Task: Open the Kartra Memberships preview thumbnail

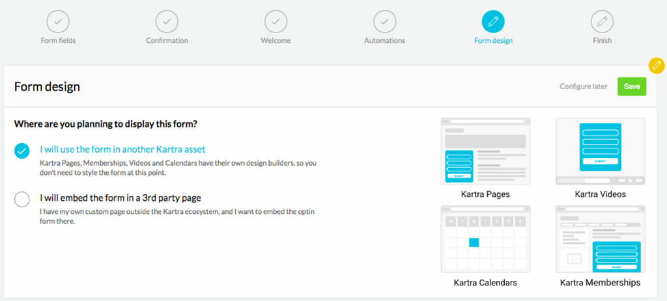Action: pos(600,239)
